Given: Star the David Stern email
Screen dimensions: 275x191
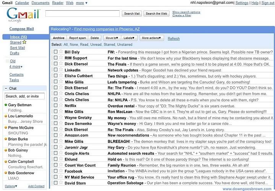Looking at the screenshot, I should (x=61, y=183).
